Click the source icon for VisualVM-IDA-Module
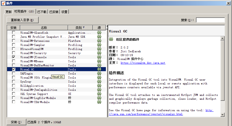Screen dimensions: 232x126 tap(99, 102)
